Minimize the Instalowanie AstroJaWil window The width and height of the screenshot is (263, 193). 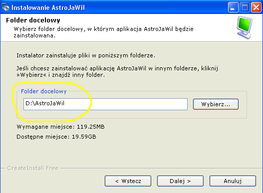click(233, 7)
